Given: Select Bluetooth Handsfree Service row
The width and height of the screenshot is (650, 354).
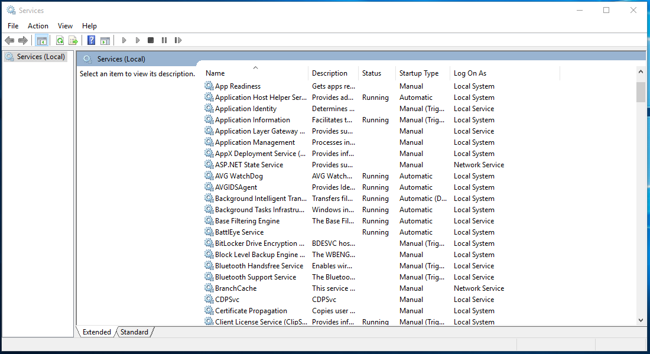Looking at the screenshot, I should point(381,266).
